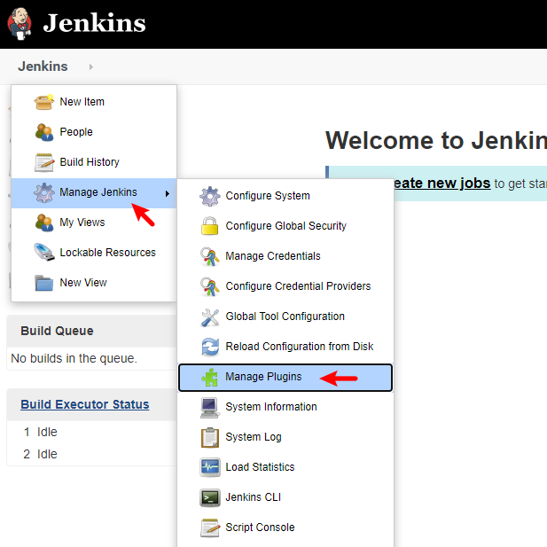This screenshot has height=547, width=547.
Task: Click 'No builds in the queue.' text
Action: [74, 358]
